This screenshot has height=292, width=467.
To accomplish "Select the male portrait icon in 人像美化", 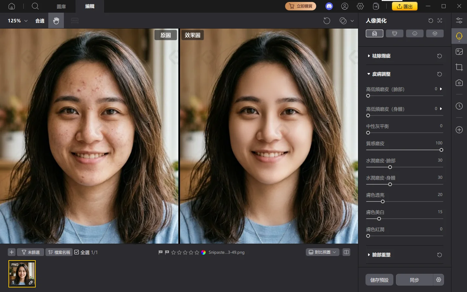I will point(394,33).
